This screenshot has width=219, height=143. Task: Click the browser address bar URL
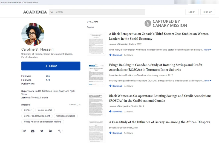[x=19, y=2]
